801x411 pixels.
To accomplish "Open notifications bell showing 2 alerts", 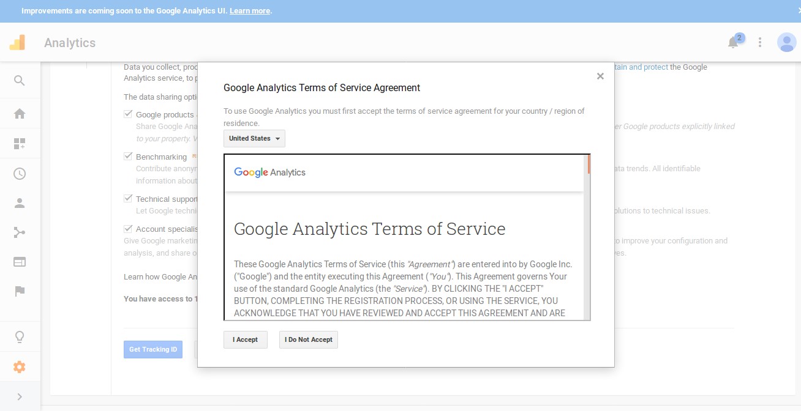I will coord(732,42).
